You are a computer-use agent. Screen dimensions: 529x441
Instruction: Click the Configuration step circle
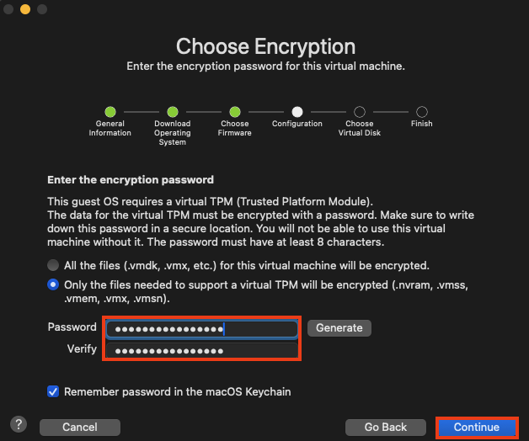click(297, 111)
